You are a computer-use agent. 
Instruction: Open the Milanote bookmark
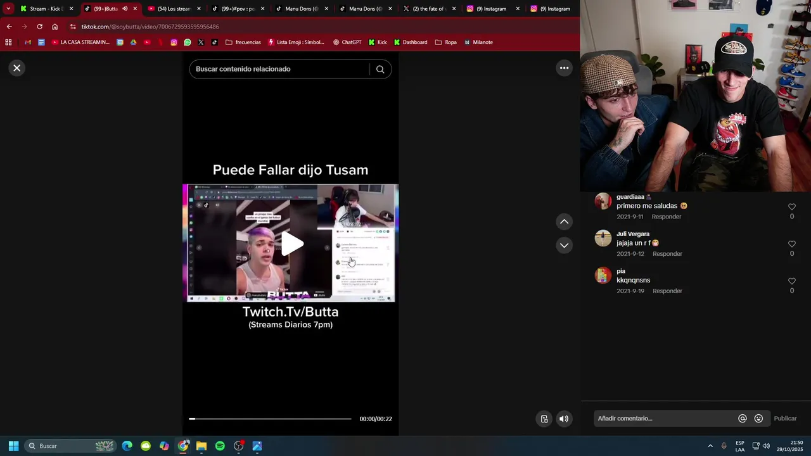click(478, 42)
